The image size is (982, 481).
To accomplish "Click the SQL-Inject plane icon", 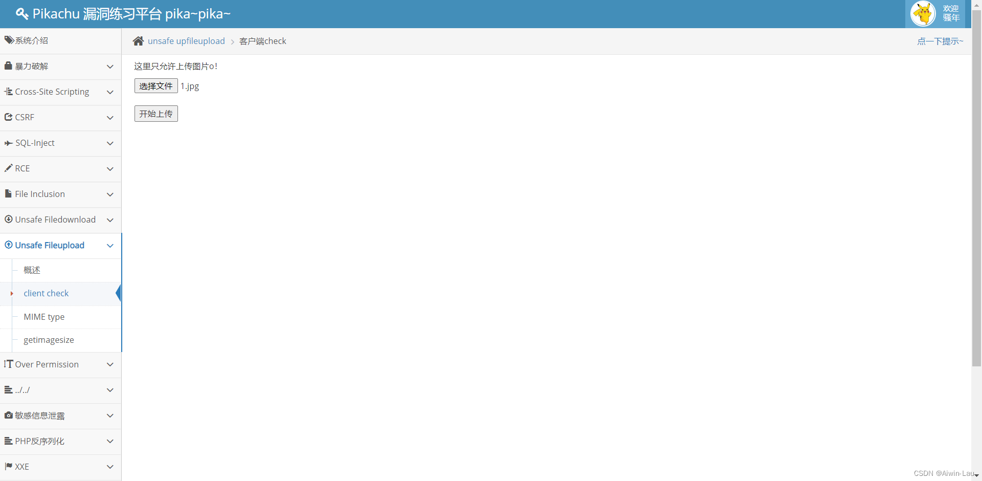I will tap(8, 143).
